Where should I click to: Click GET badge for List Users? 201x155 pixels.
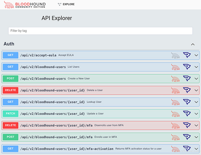click(x=11, y=67)
